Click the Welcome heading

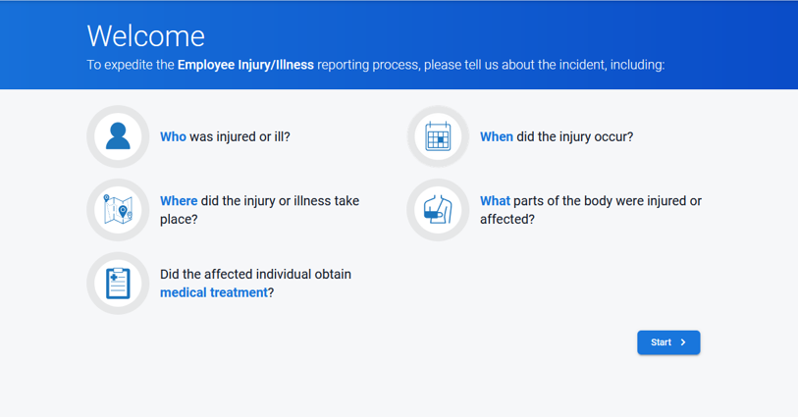[145, 36]
